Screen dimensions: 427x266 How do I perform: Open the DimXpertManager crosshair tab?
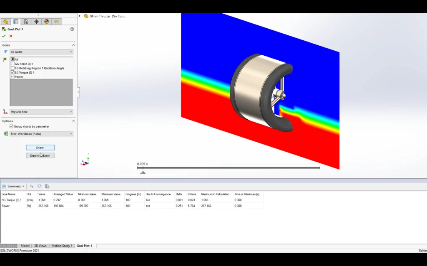[36, 22]
